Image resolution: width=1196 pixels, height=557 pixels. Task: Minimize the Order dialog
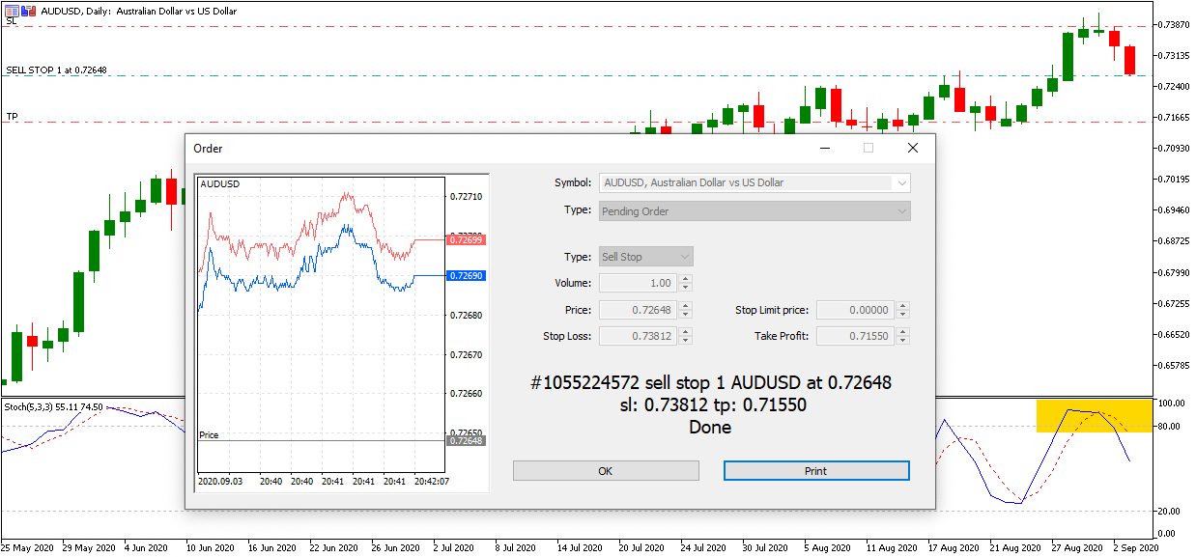[825, 149]
